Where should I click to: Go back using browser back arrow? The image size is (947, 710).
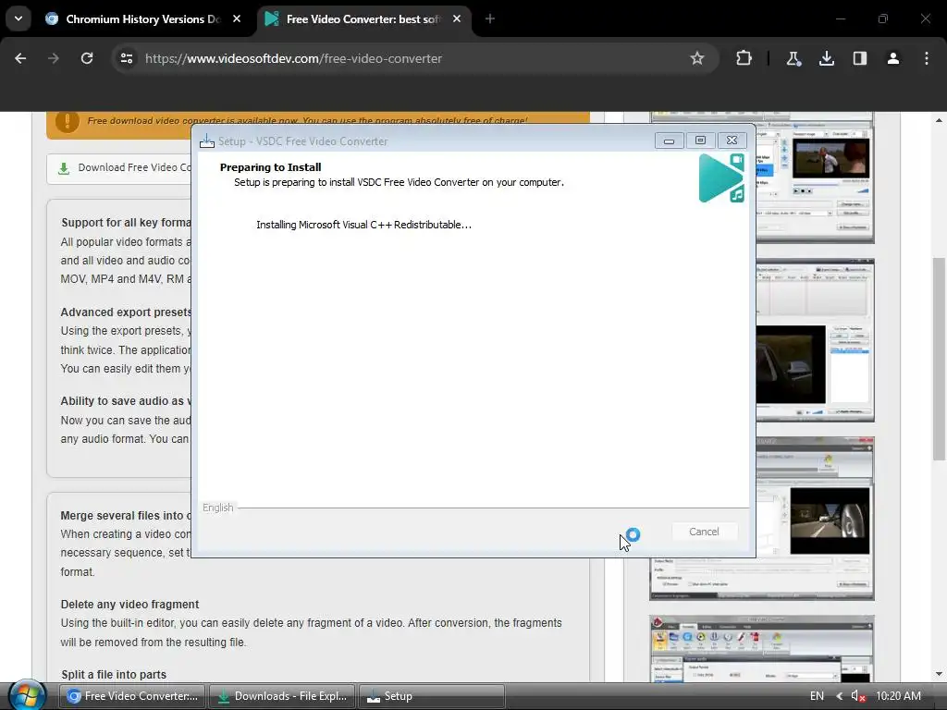[20, 58]
